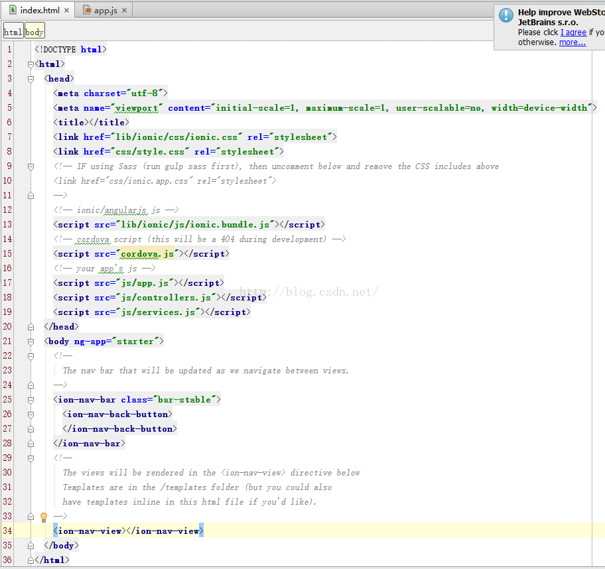Click the "The nav bar that will be updated" comment

206,371
